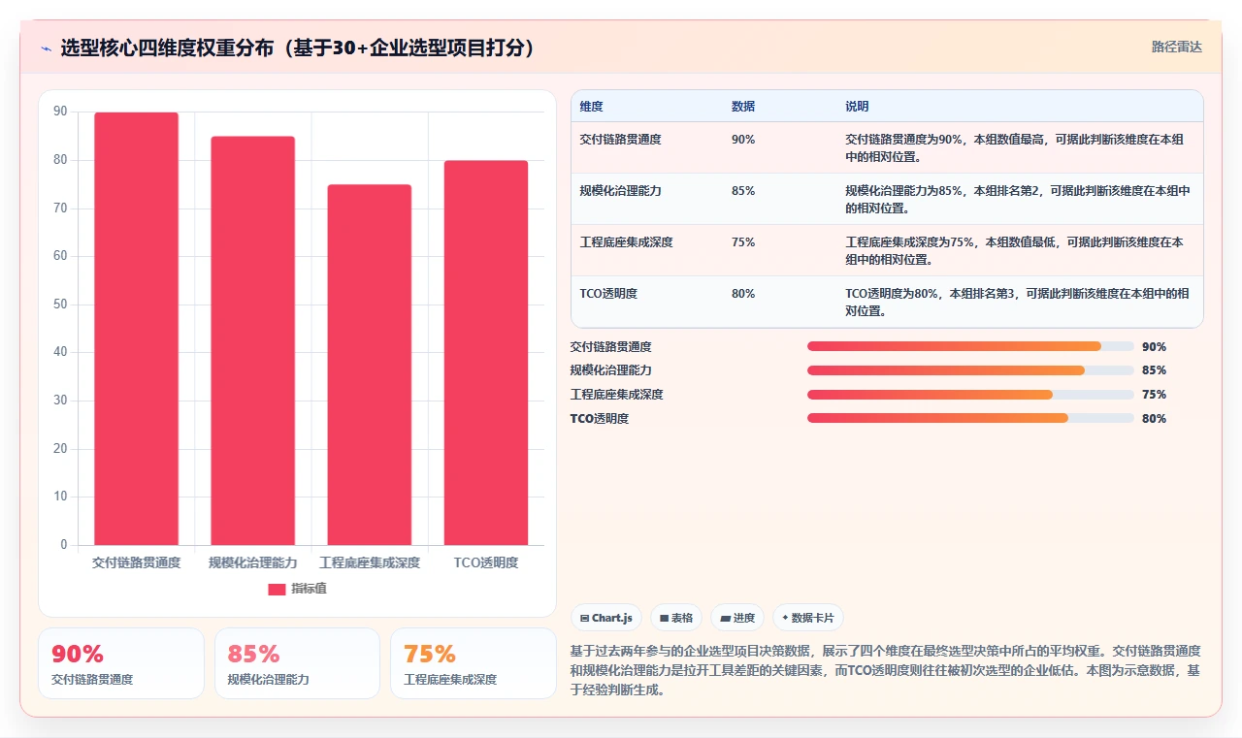Click the description for 本组排名第3 row
The height and width of the screenshot is (738, 1242).
1017,302
